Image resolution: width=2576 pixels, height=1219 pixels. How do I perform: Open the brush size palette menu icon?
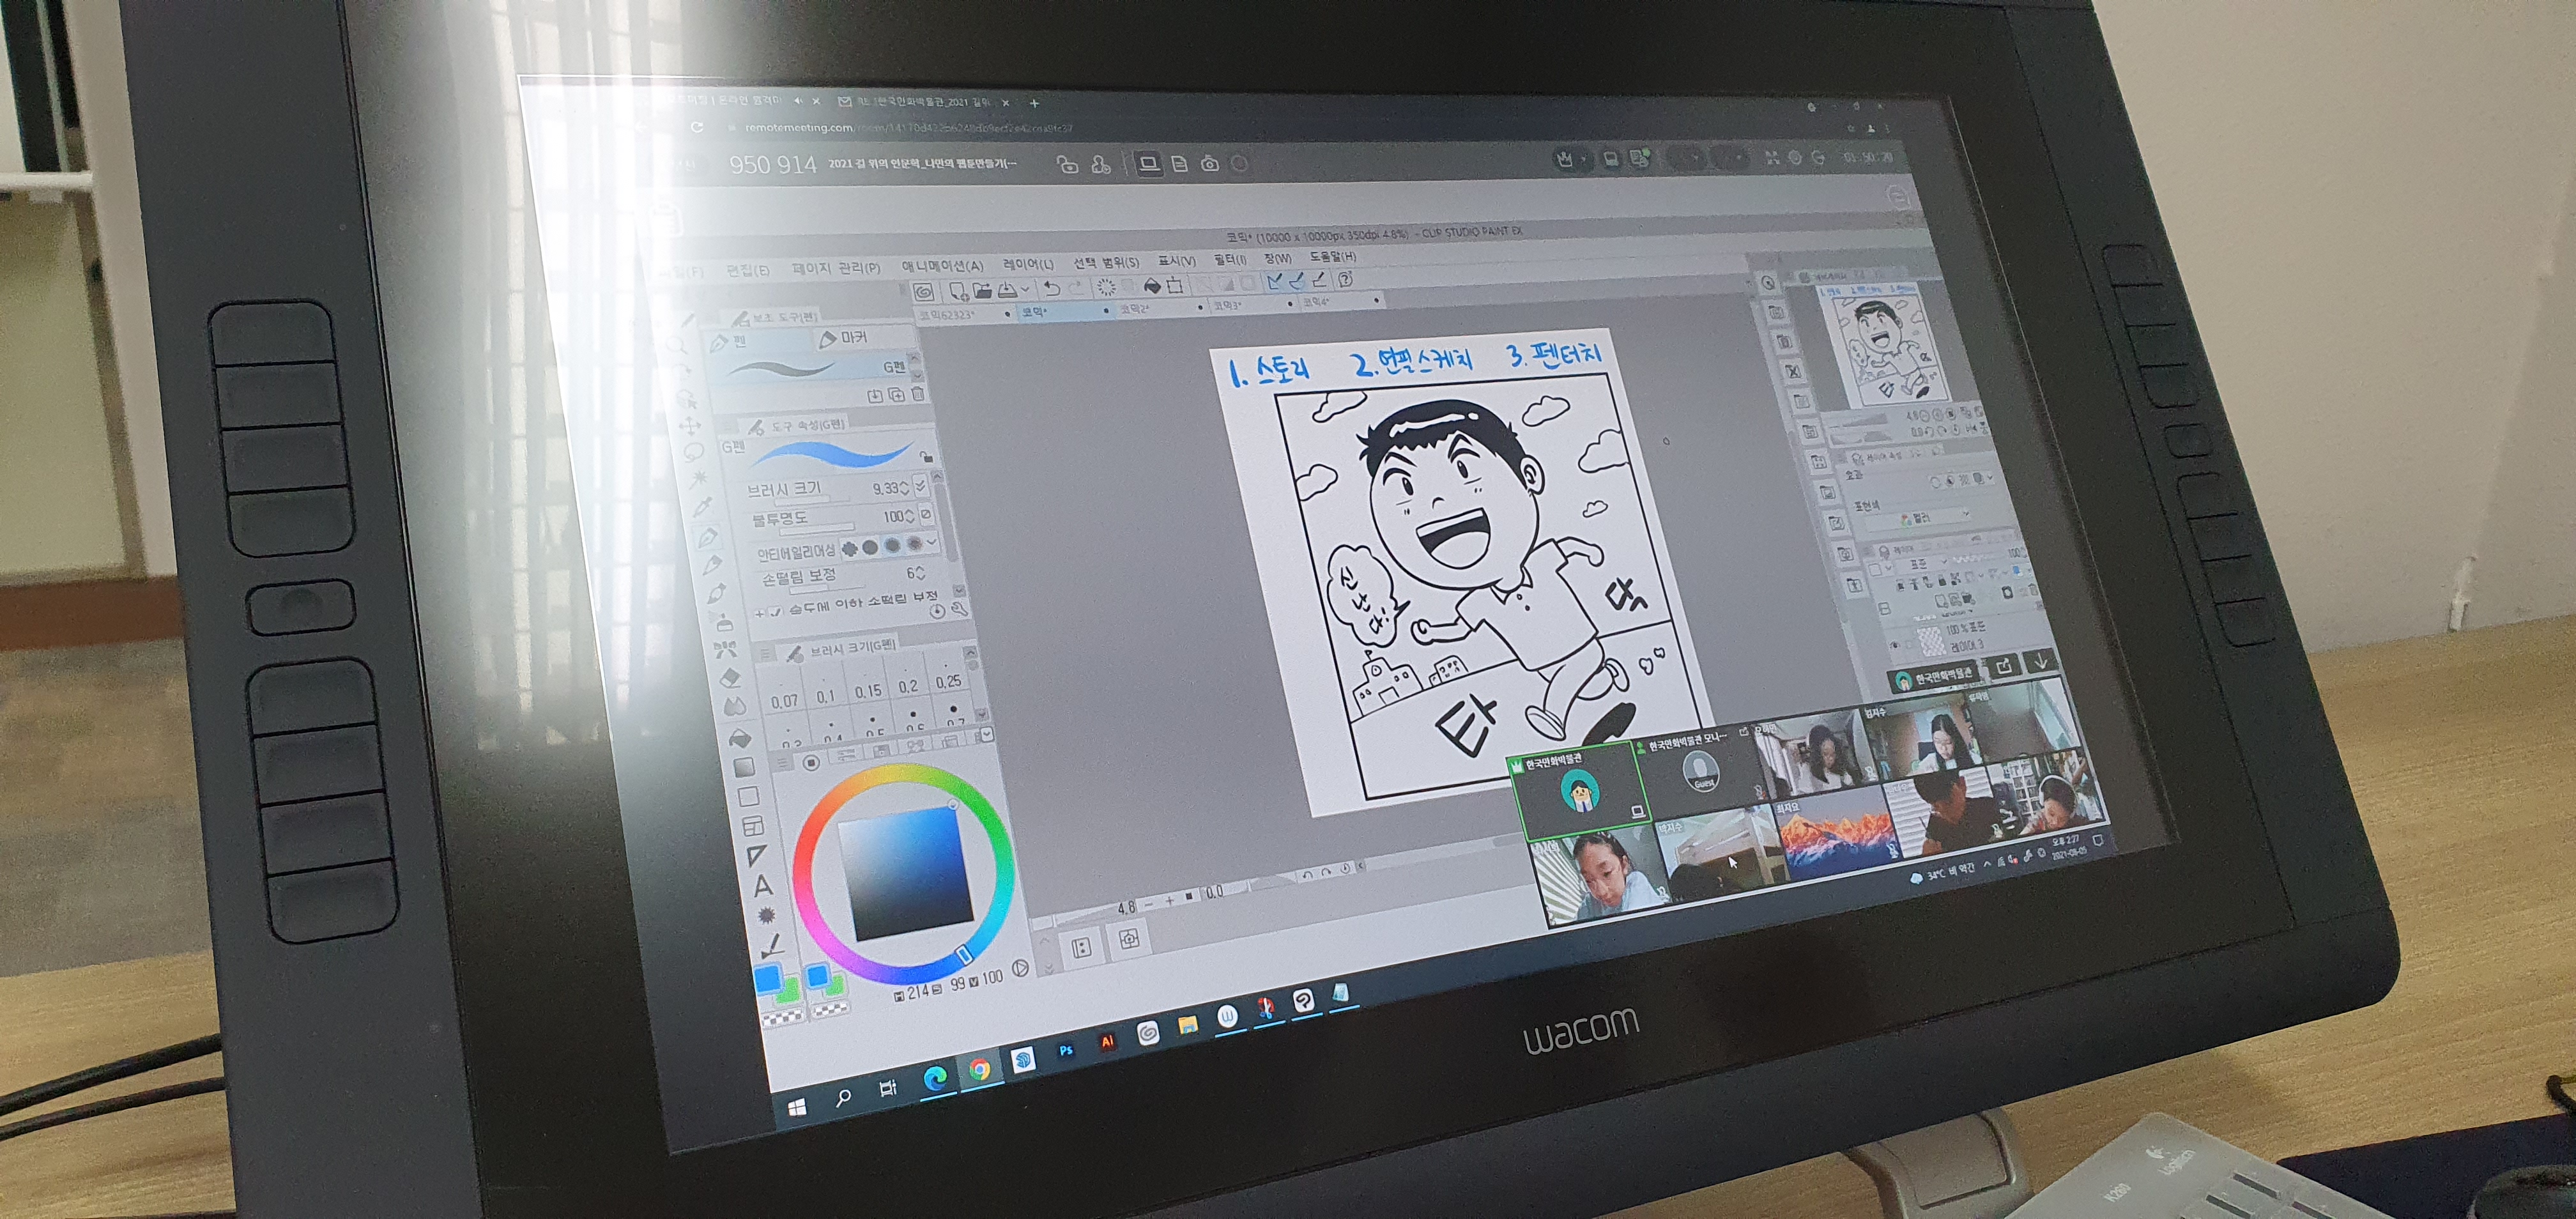click(765, 654)
